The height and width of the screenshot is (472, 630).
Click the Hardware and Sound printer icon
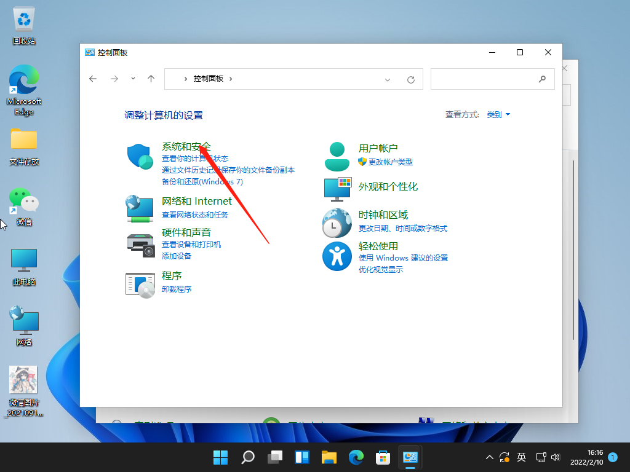tap(140, 245)
